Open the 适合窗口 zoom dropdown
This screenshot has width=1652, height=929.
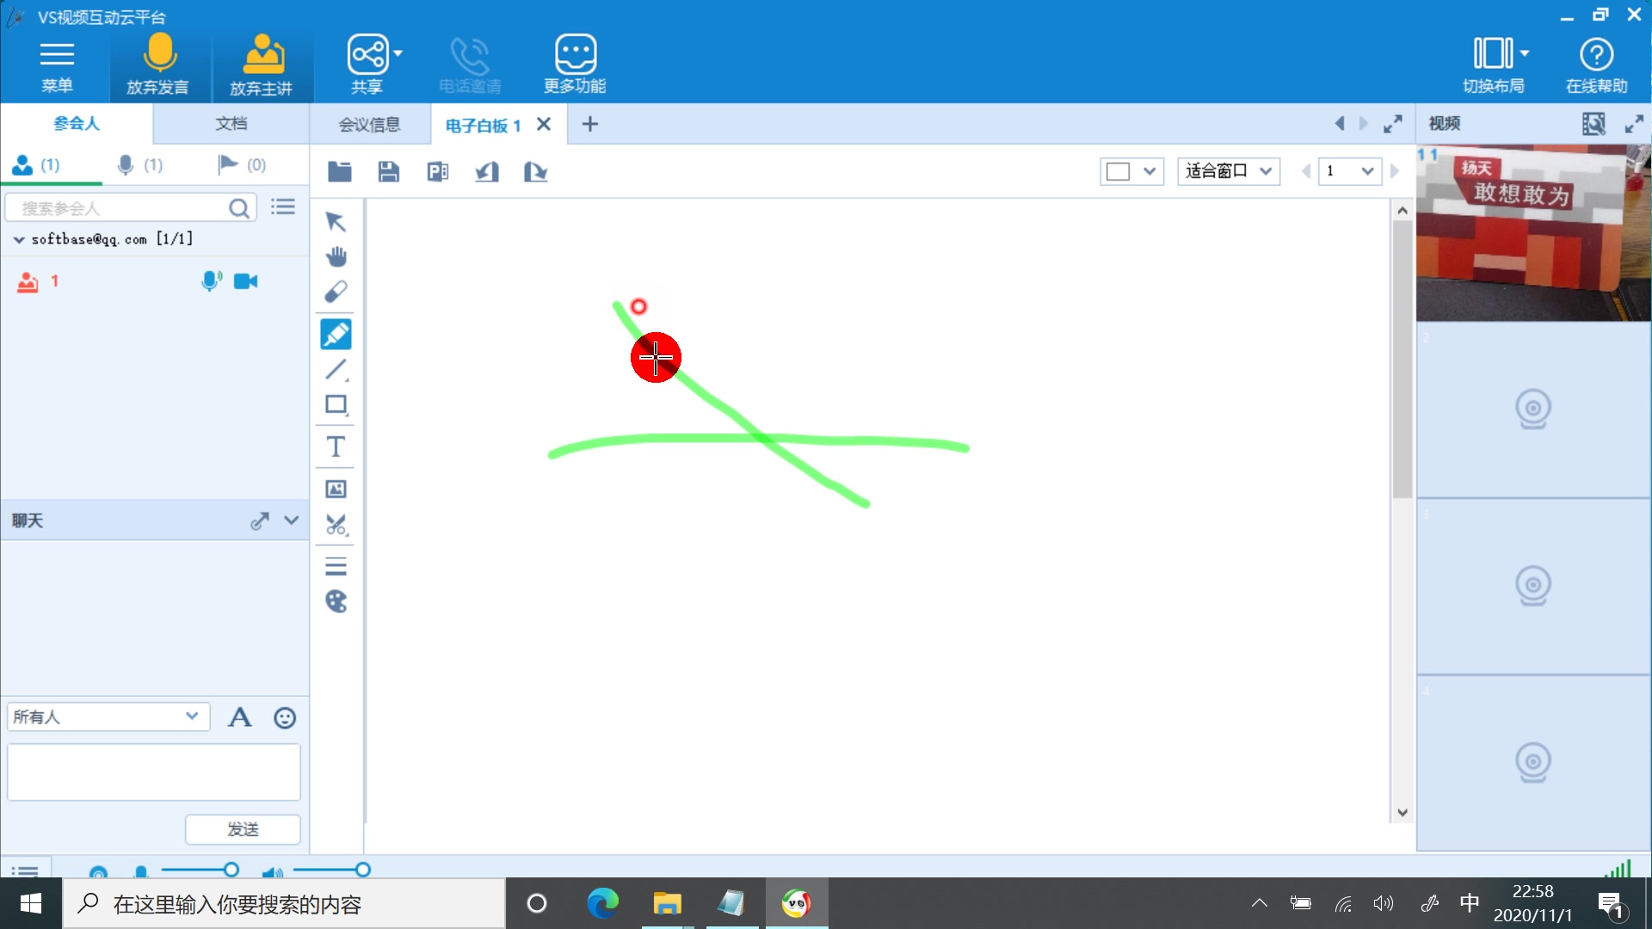pyautogui.click(x=1229, y=171)
